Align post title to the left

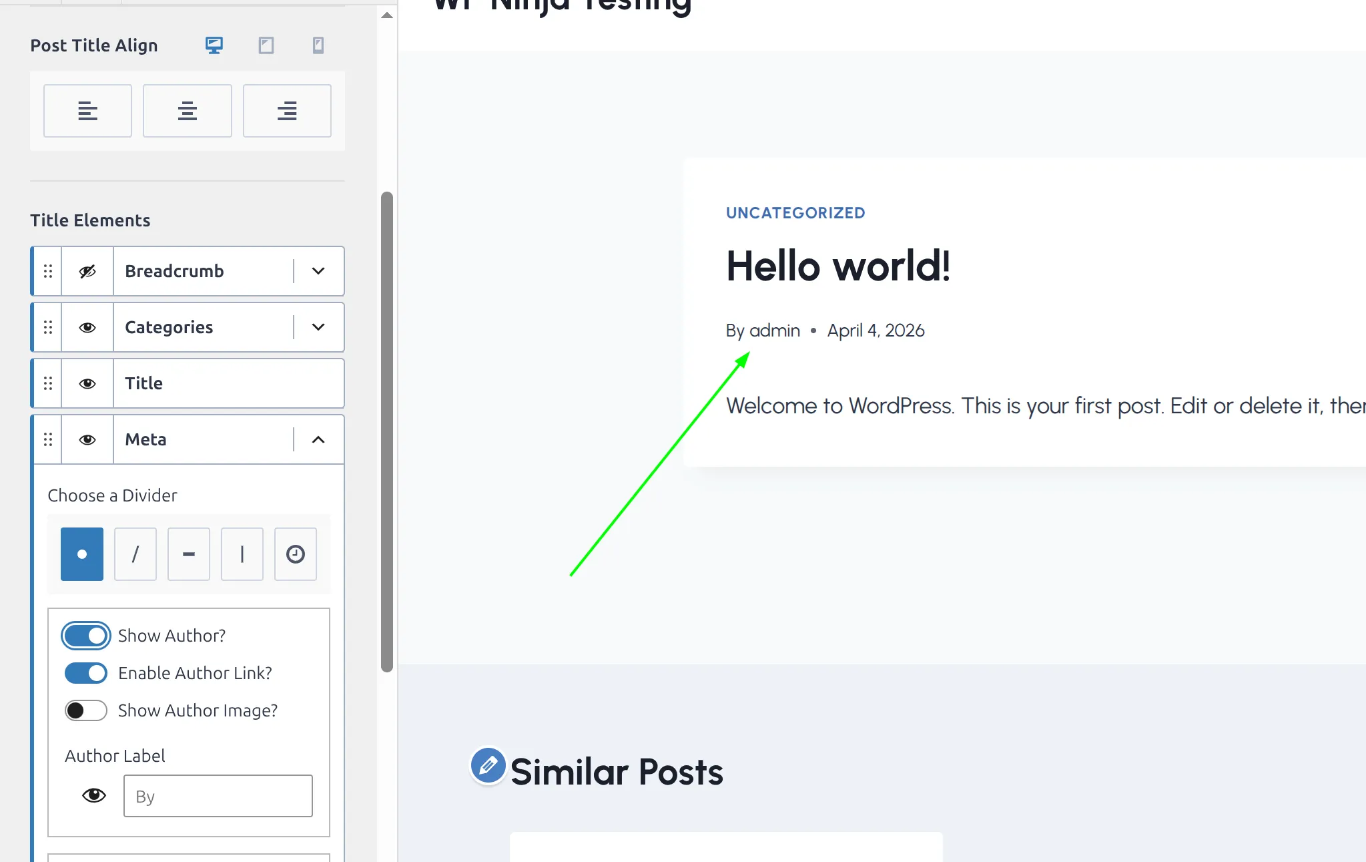[87, 111]
